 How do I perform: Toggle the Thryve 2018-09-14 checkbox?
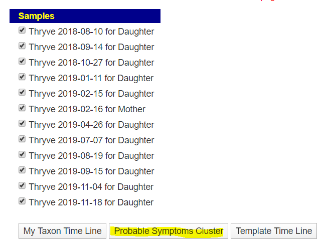22,46
